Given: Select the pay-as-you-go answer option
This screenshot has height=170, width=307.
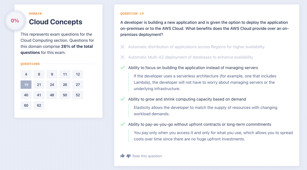Looking at the screenshot, I should (x=199, y=124).
